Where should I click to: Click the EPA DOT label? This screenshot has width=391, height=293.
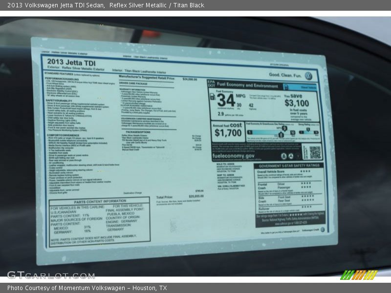[x=211, y=83]
